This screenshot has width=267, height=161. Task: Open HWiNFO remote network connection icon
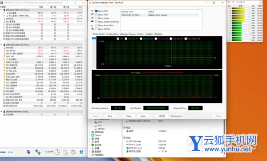point(28,152)
